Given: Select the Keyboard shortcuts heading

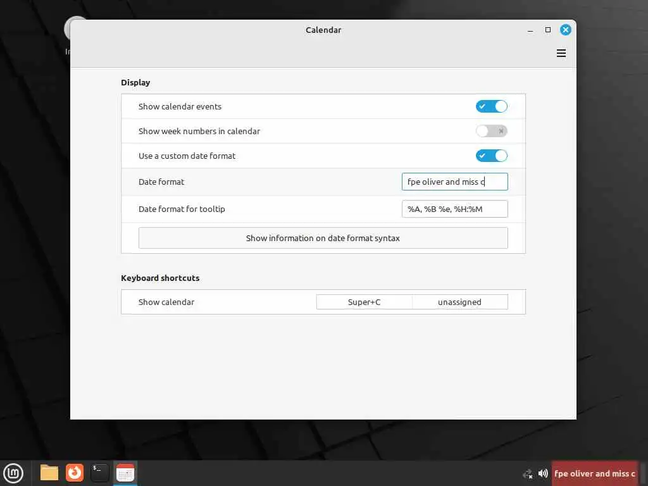Looking at the screenshot, I should point(160,278).
